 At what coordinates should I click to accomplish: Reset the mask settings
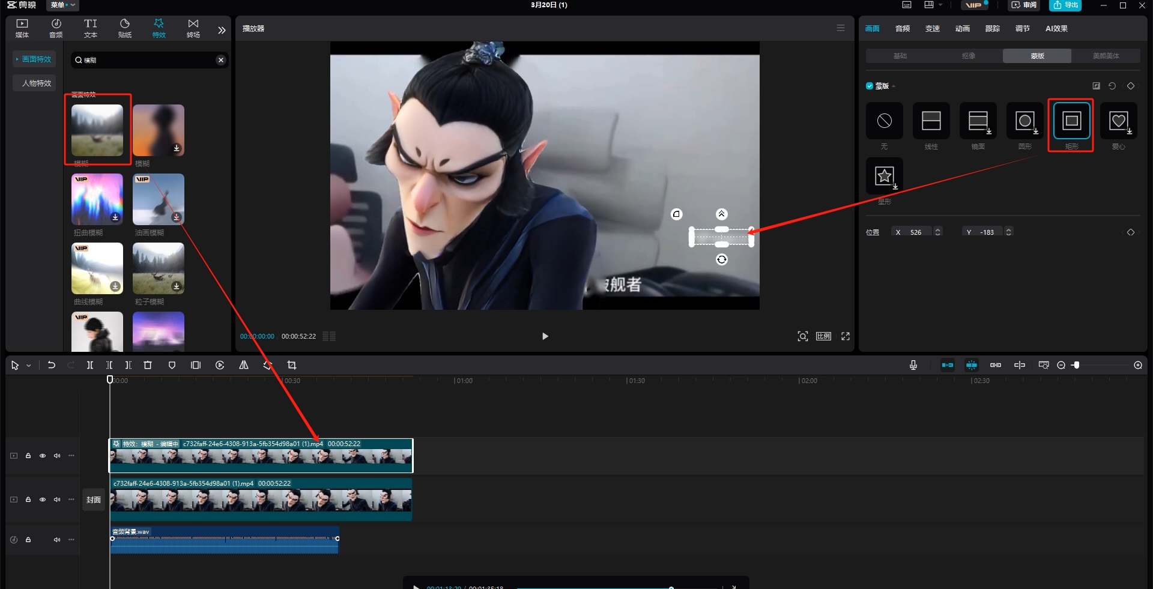[x=1112, y=86]
